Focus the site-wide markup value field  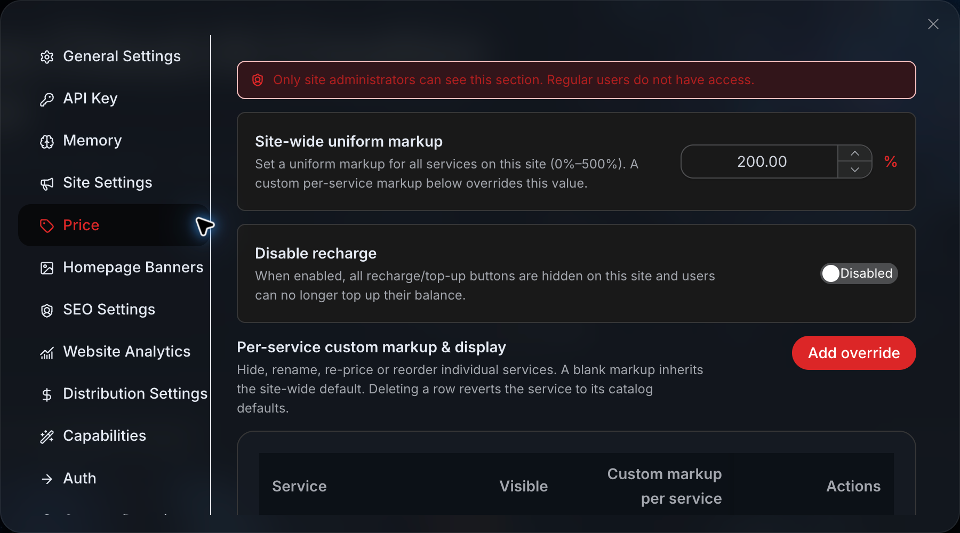(760, 161)
